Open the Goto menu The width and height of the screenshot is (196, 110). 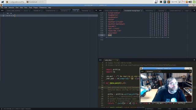26,8
